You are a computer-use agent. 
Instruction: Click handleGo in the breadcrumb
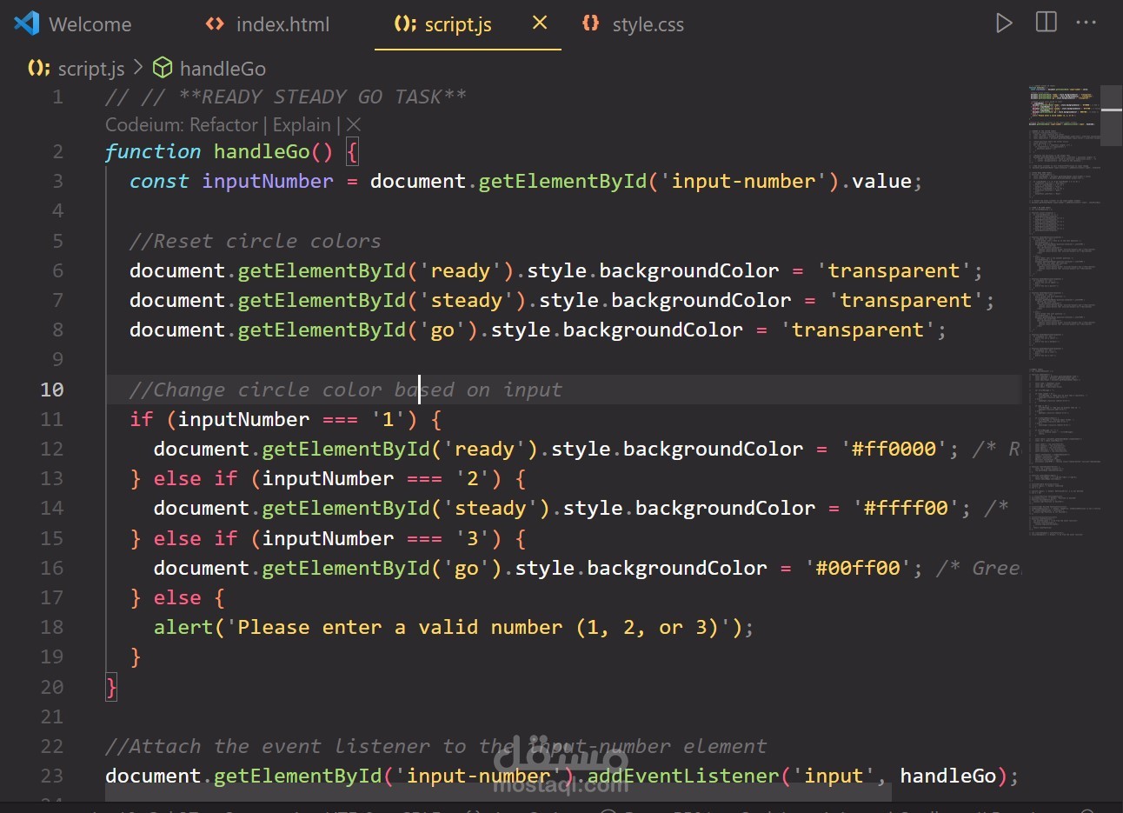tap(223, 69)
